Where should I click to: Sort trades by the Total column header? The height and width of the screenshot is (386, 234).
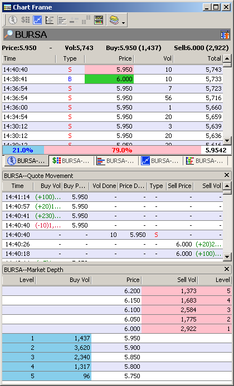[x=198, y=58]
